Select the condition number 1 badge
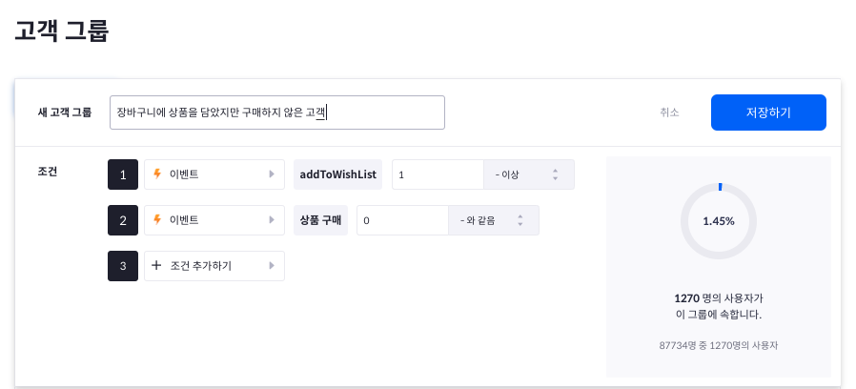 (123, 174)
